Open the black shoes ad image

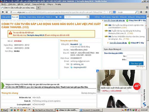click(x=119, y=101)
